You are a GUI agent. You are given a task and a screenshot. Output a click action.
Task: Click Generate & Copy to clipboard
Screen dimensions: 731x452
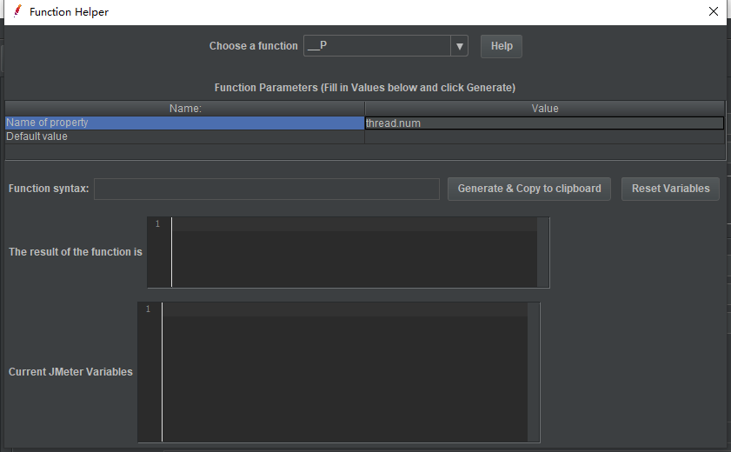click(x=529, y=189)
